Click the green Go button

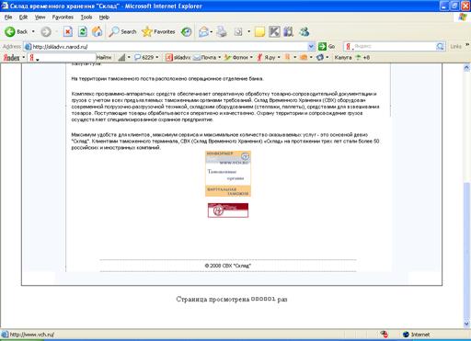327,47
